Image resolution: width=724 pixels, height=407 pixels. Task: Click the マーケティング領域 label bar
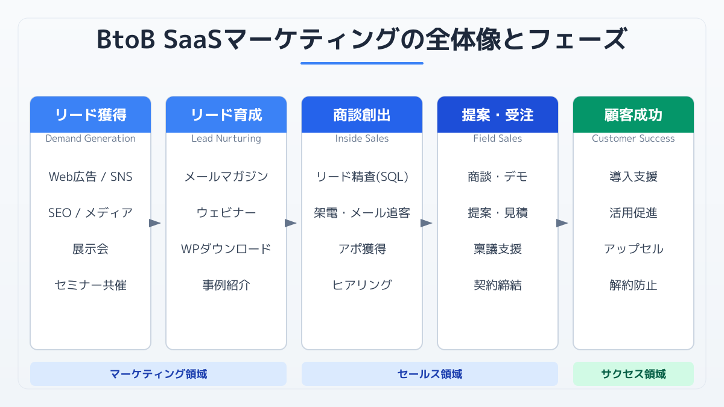pos(158,374)
